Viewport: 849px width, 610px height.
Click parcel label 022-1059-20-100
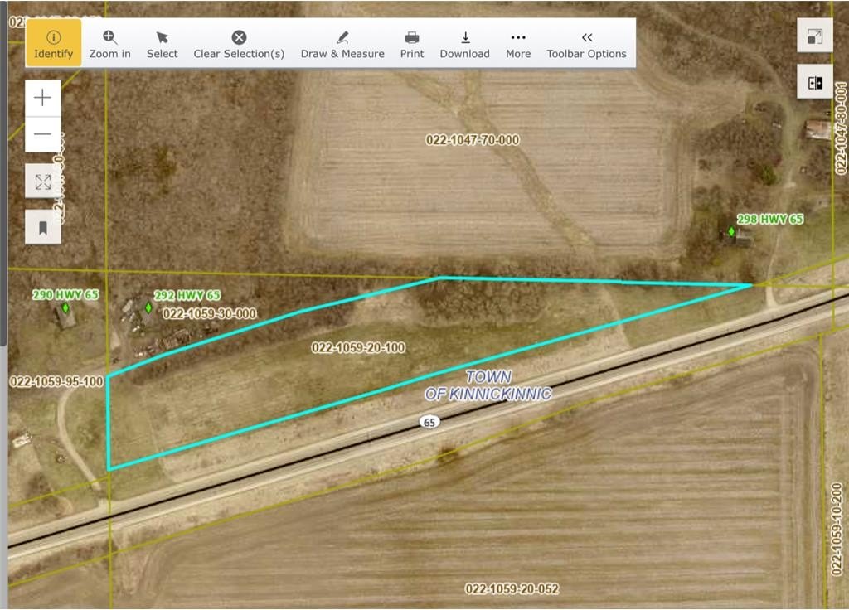click(x=358, y=348)
